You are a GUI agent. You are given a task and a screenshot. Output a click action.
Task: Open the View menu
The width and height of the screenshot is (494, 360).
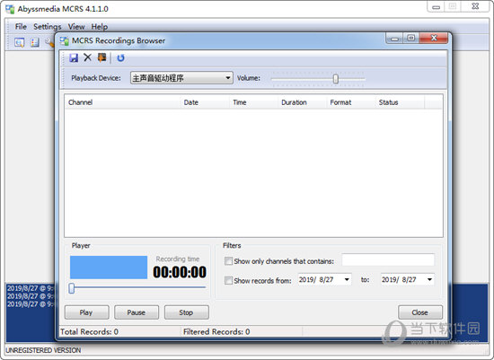[x=76, y=27]
